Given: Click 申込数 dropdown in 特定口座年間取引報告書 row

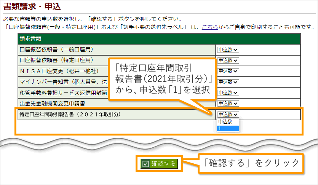Looking at the screenshot, I should coord(228,114).
